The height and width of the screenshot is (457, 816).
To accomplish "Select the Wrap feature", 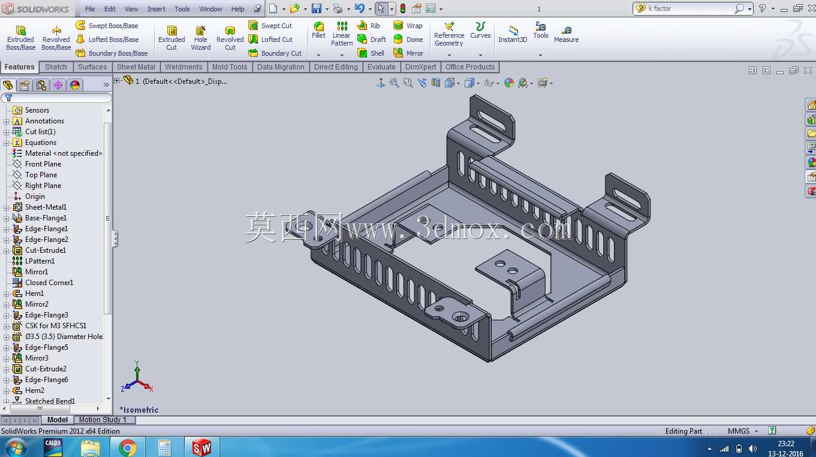I will coord(408,26).
